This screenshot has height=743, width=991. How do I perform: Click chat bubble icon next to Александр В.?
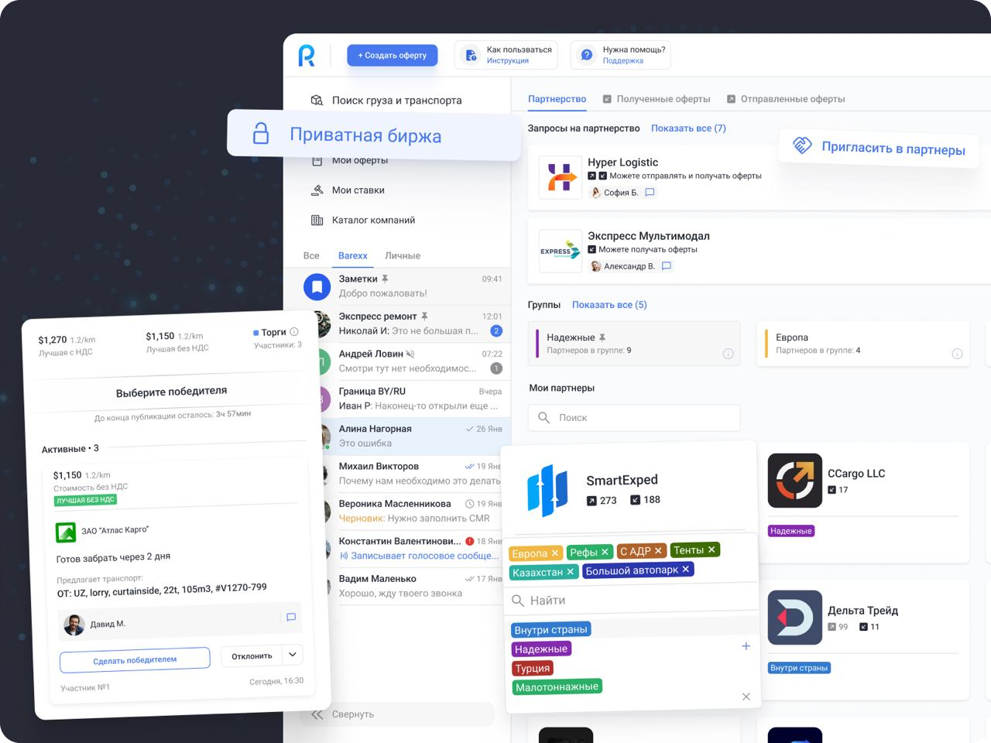(x=667, y=265)
